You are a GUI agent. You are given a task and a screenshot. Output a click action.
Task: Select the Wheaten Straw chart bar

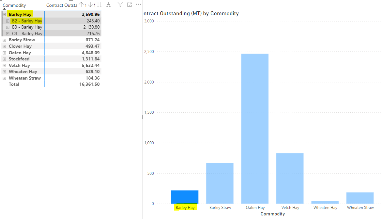pos(360,198)
